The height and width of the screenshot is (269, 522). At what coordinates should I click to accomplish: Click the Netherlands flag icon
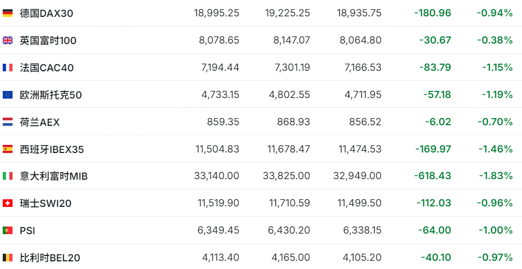point(8,122)
